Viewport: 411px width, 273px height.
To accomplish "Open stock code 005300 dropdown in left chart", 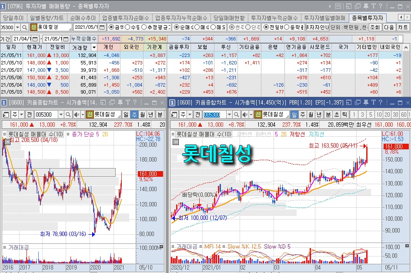I will point(61,115).
